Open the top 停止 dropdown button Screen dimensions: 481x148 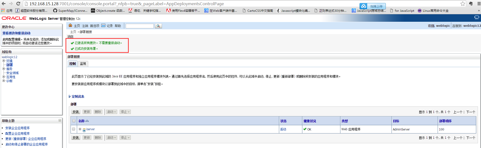125,112
